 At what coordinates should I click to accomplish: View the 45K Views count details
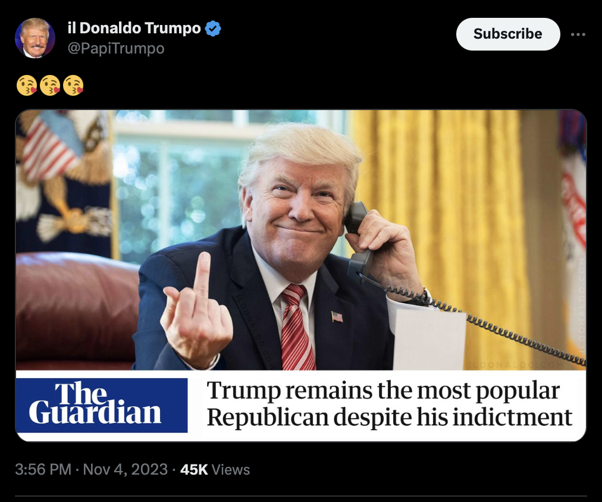[x=215, y=469]
